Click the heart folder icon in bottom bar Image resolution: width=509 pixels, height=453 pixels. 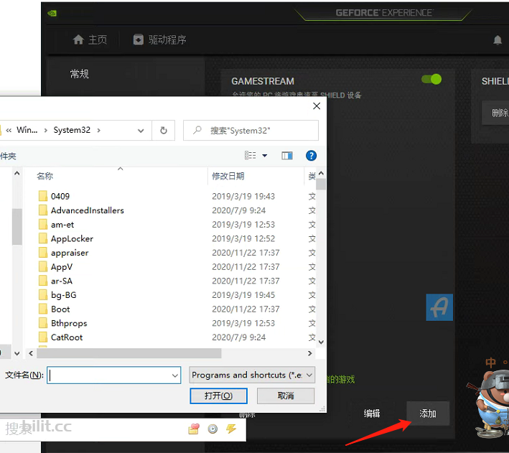[194, 429]
